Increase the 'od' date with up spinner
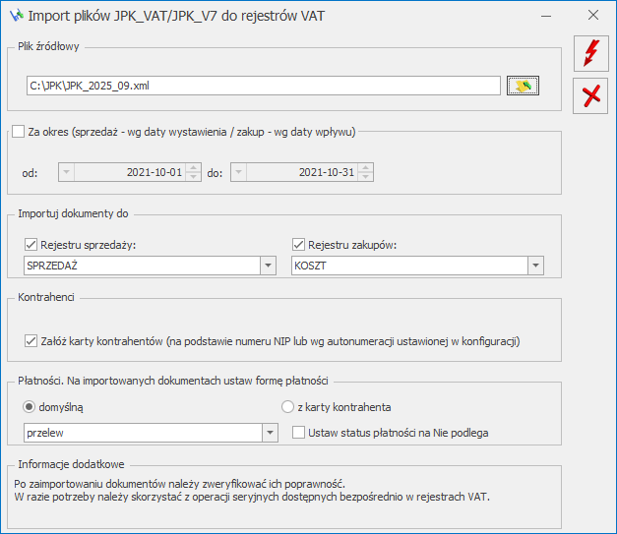This screenshot has width=617, height=534. (x=193, y=168)
